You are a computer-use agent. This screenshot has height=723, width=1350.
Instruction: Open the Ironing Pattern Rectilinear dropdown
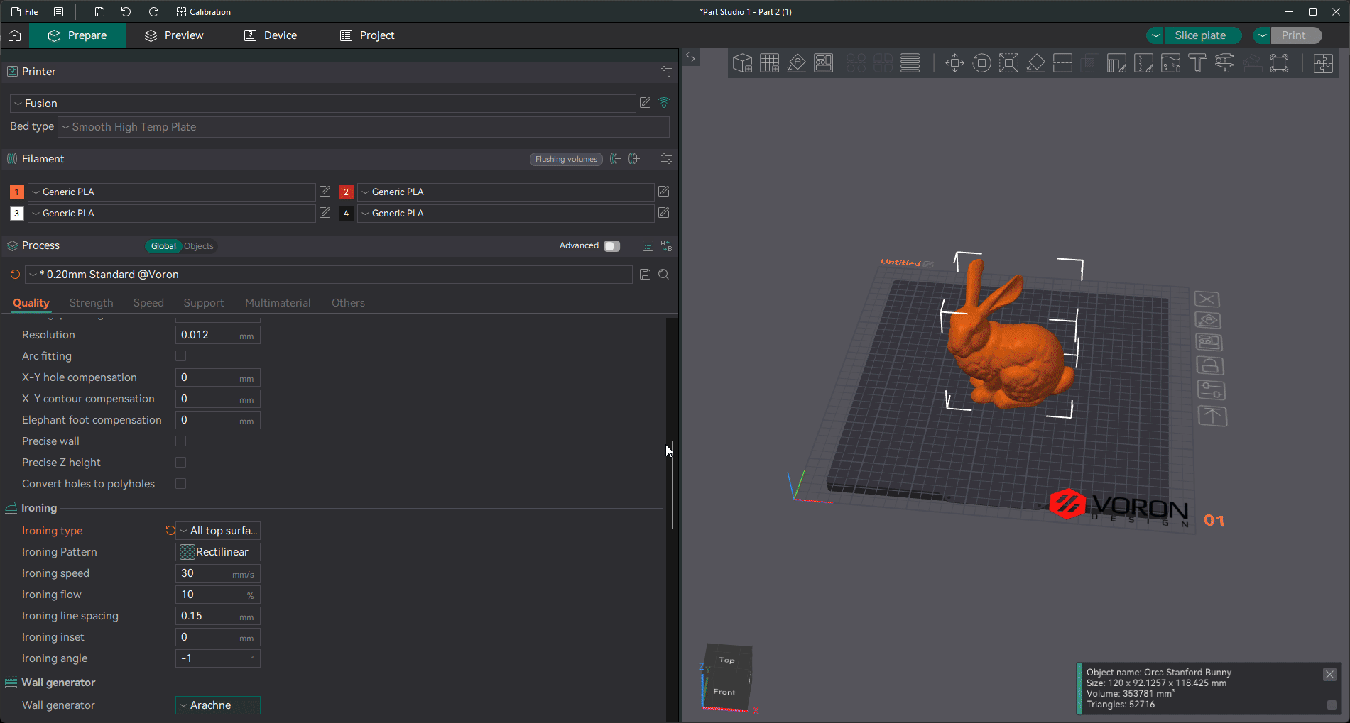click(218, 552)
